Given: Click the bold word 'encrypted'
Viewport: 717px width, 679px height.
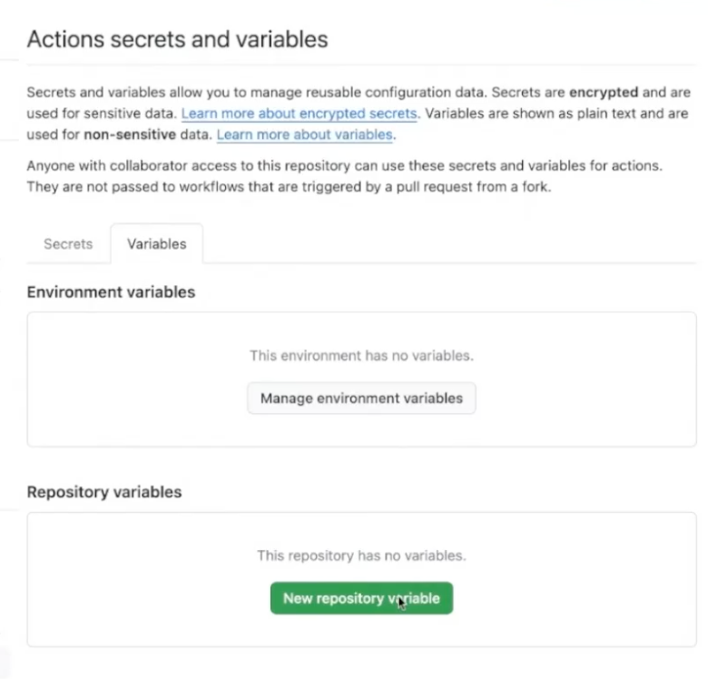Looking at the screenshot, I should point(604,93).
